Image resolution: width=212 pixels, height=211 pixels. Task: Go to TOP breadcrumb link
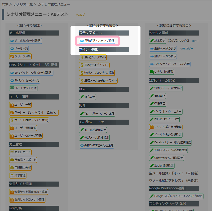tap(5, 4)
